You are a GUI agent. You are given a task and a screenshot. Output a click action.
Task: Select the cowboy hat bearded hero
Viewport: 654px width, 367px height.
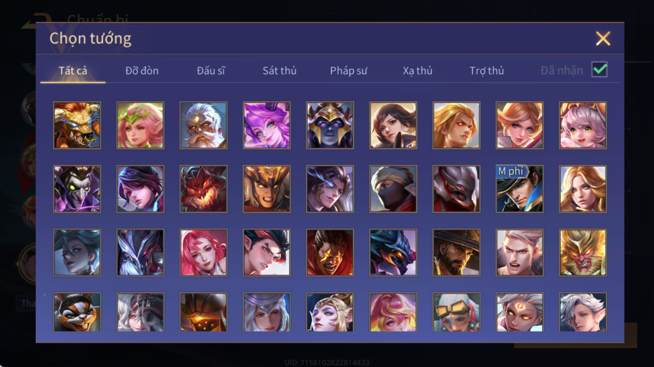[x=456, y=253]
